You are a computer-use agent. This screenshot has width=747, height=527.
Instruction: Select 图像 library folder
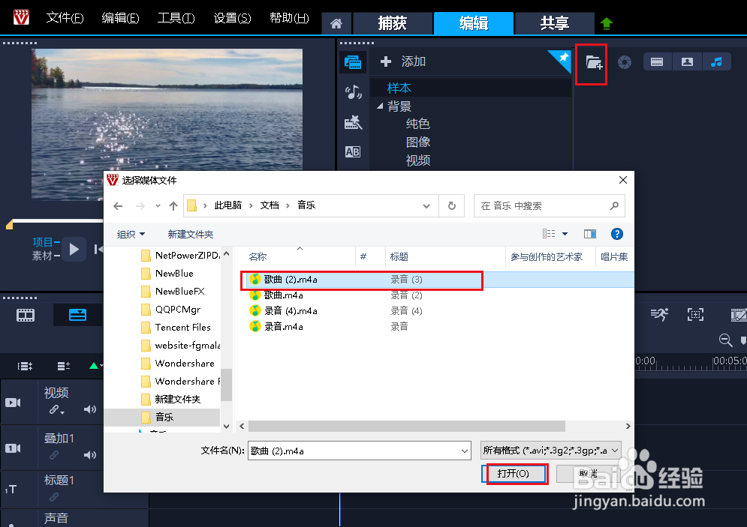[418, 142]
